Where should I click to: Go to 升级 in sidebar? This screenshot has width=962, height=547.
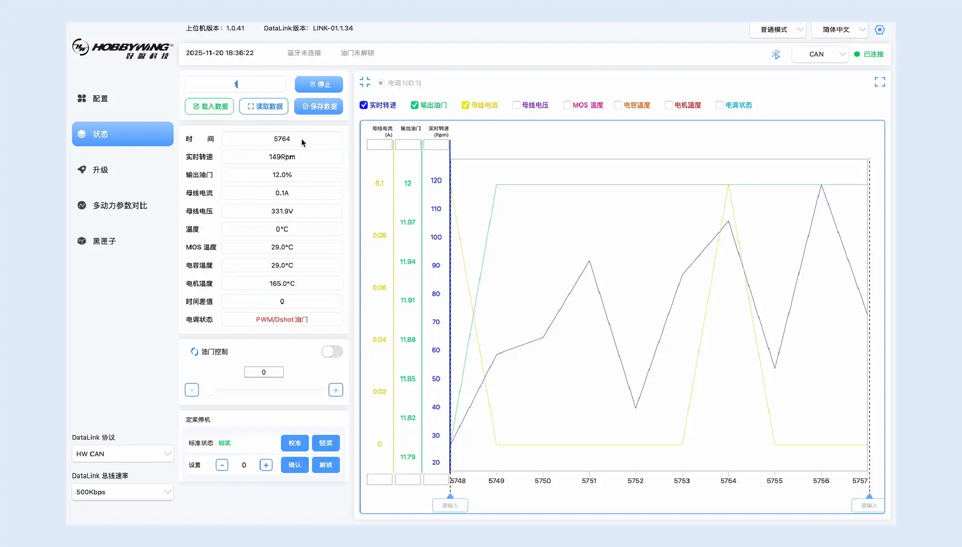(122, 170)
